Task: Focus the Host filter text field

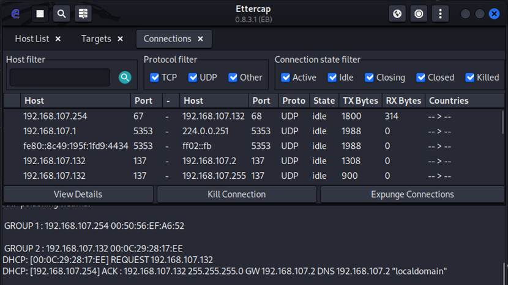Action: 60,78
